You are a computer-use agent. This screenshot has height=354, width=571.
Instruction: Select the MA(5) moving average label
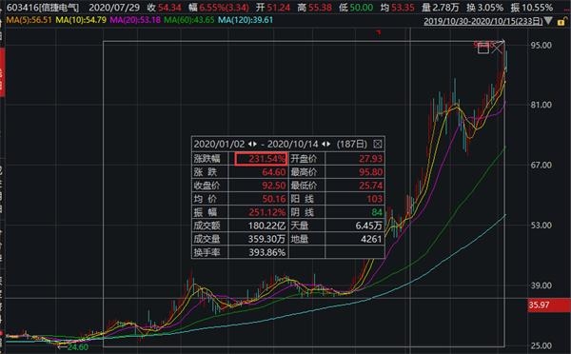30,20
